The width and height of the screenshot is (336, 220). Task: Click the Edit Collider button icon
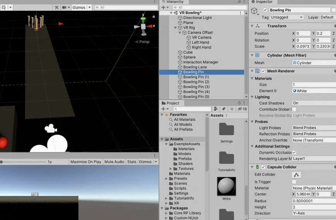[x=296, y=175]
